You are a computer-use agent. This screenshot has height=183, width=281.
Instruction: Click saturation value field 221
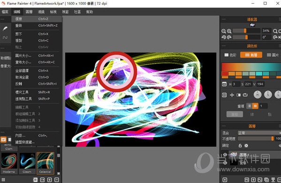click(x=248, y=84)
